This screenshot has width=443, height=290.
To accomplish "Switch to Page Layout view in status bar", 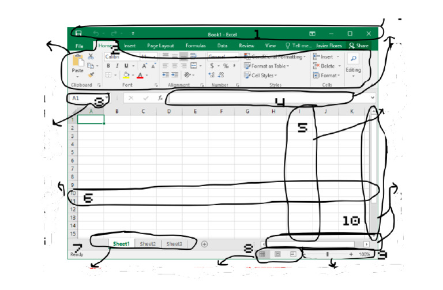I will click(x=277, y=254).
